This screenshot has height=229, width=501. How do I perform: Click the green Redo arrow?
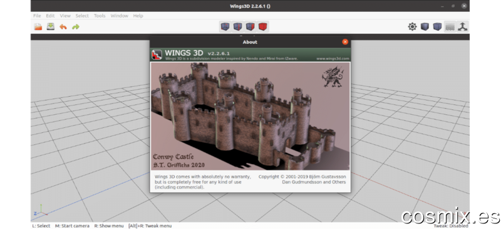[76, 27]
